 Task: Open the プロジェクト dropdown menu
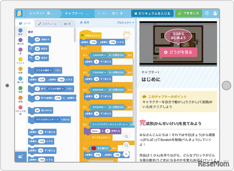(x=125, y=23)
